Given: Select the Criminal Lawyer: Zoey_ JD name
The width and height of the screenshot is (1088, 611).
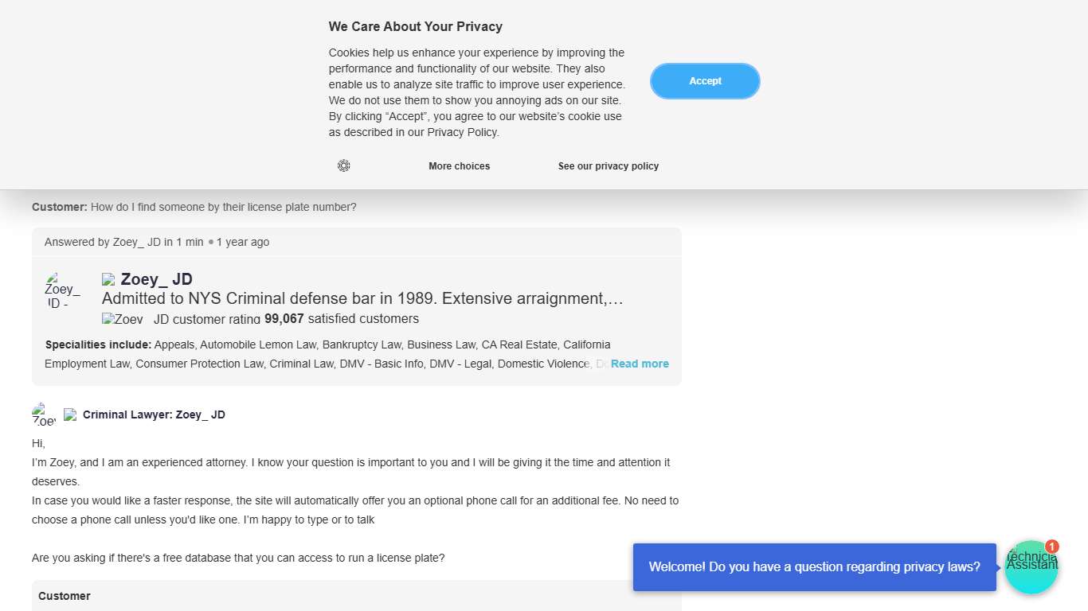Looking at the screenshot, I should pyautogui.click(x=154, y=414).
